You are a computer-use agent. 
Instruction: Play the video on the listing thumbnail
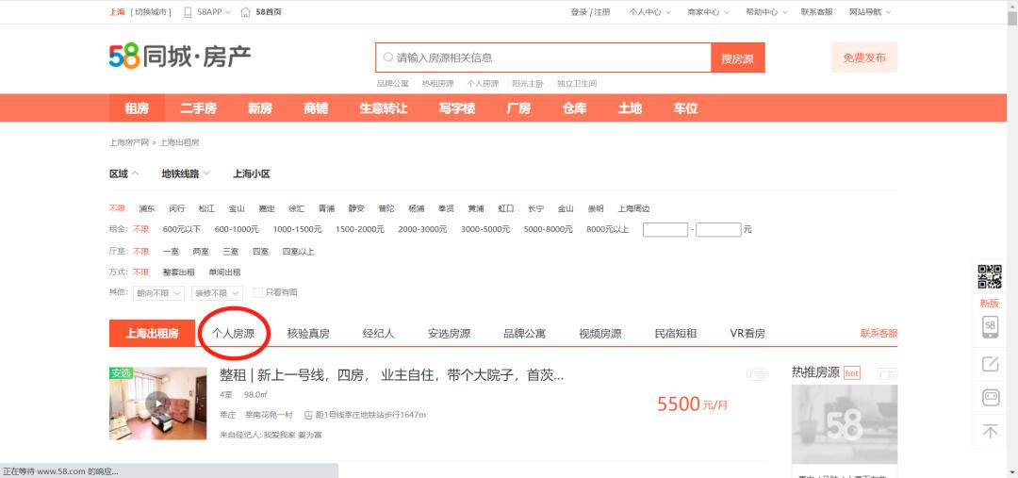click(157, 404)
